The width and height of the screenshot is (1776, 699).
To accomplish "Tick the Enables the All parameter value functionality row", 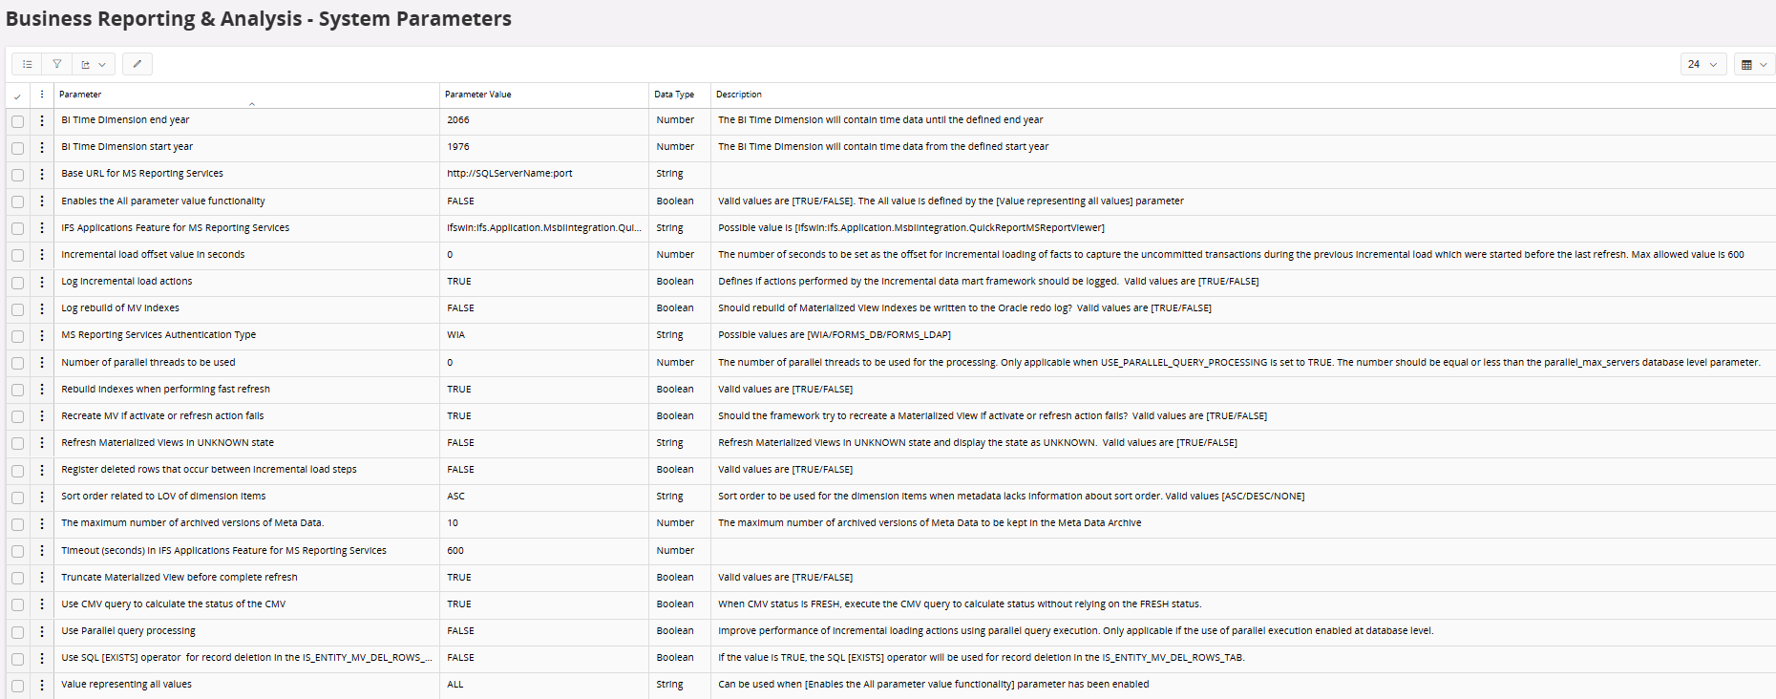I will (x=17, y=201).
